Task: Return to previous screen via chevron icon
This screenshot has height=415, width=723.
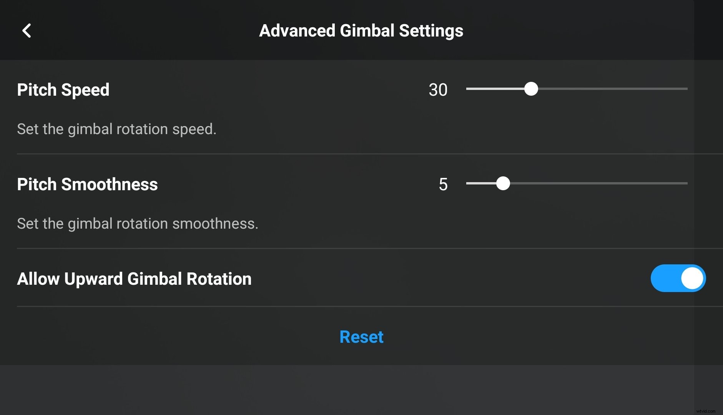Action: (27, 30)
